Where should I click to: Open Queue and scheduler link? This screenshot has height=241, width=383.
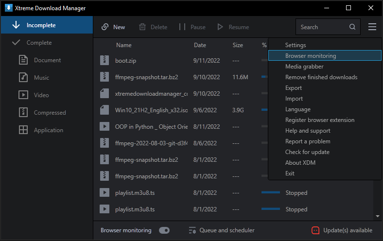pyautogui.click(x=226, y=230)
